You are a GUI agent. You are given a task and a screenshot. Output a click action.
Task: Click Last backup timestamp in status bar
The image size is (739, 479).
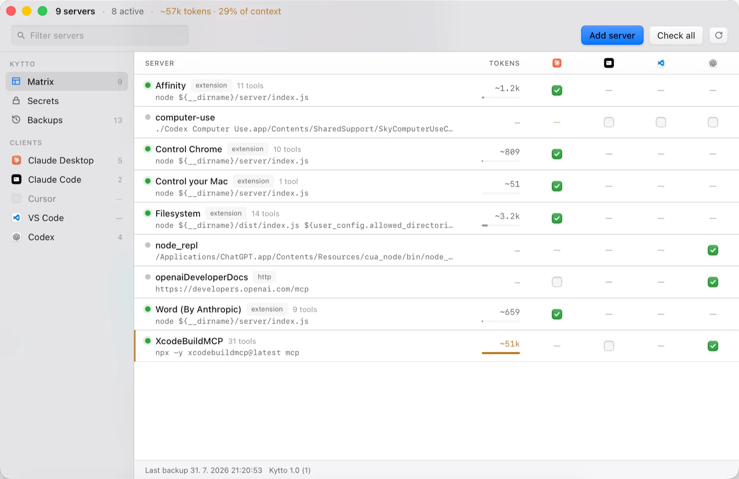pos(204,470)
